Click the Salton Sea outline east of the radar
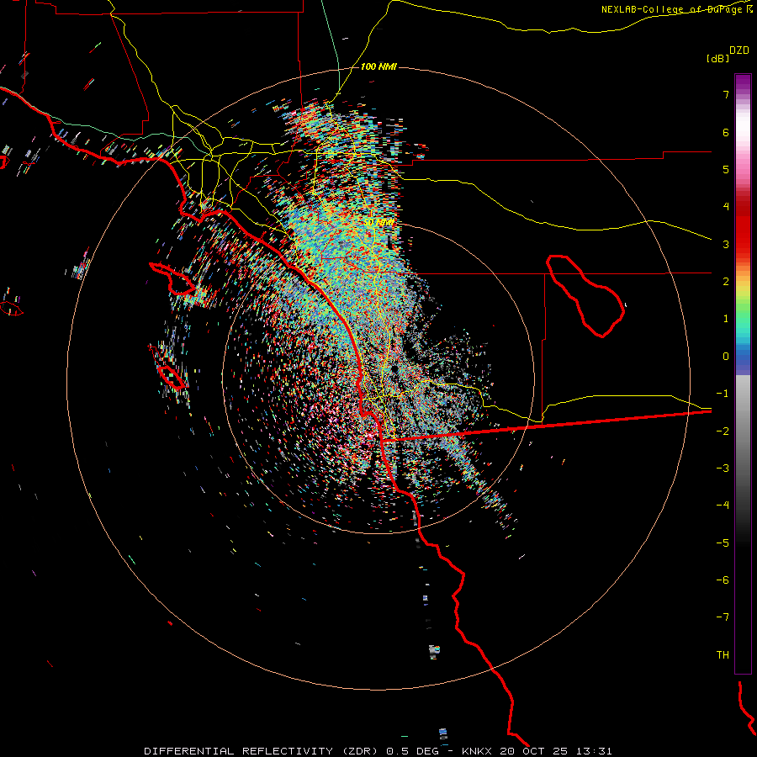The height and width of the screenshot is (757, 757). pos(585,295)
